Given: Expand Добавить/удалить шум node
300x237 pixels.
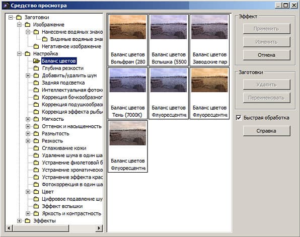Looking at the screenshot, I should [28, 76].
